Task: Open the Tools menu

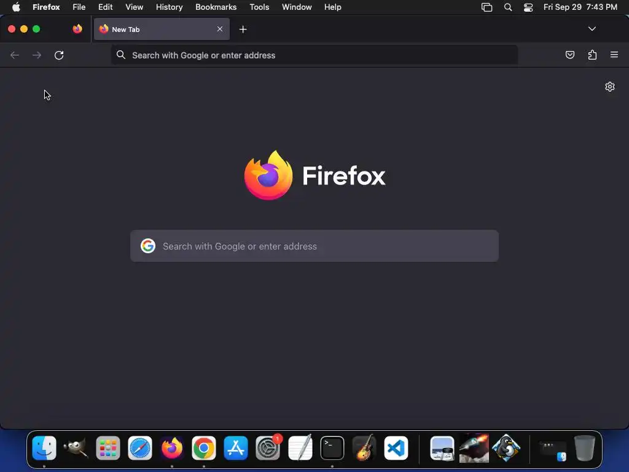Action: click(x=259, y=7)
